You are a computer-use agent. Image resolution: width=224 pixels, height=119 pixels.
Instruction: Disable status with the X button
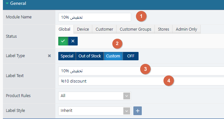(x=73, y=41)
